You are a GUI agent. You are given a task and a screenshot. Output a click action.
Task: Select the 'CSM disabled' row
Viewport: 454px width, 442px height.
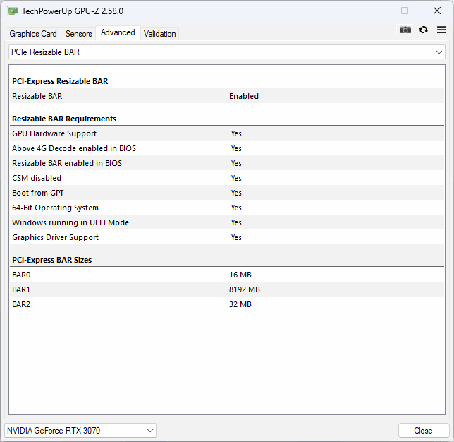[227, 178]
